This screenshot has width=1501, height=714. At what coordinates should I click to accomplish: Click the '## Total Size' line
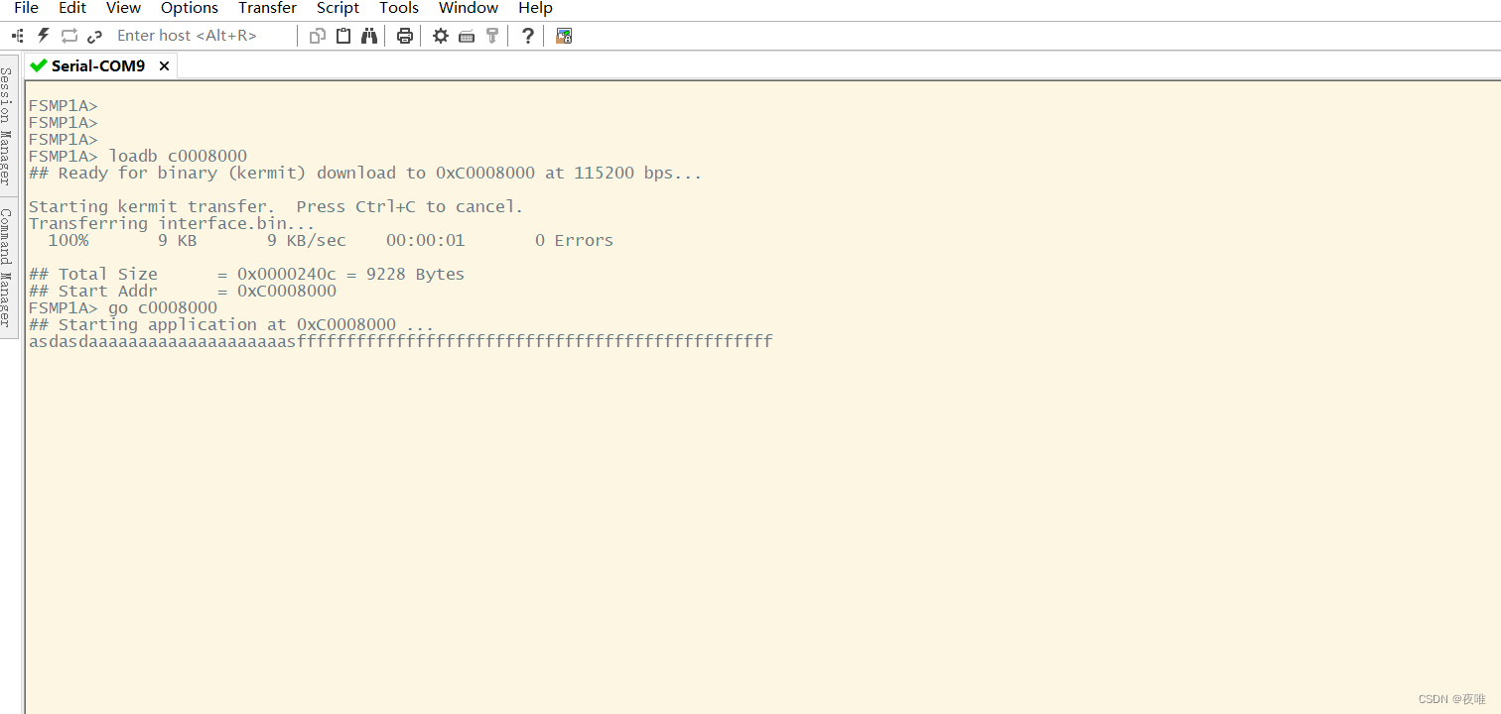(246, 274)
